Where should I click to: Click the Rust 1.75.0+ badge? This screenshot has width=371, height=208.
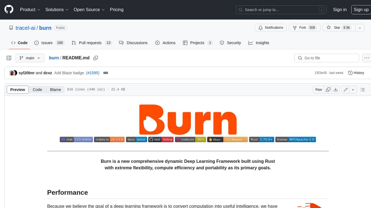[262, 139]
